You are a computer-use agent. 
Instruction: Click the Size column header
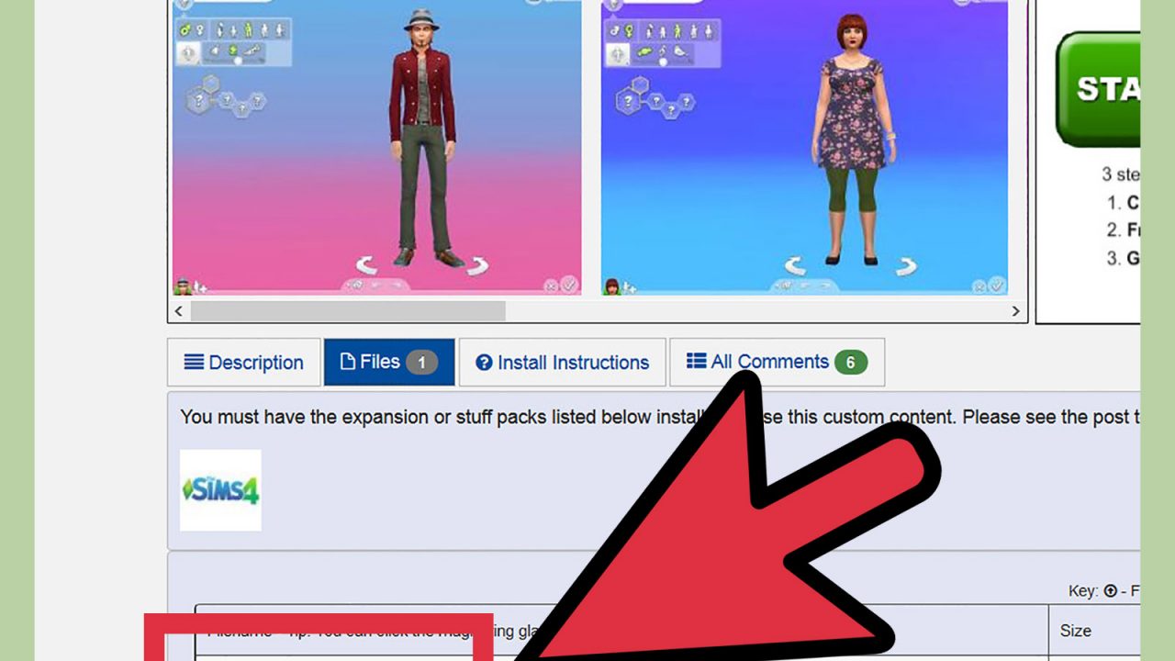click(1075, 631)
